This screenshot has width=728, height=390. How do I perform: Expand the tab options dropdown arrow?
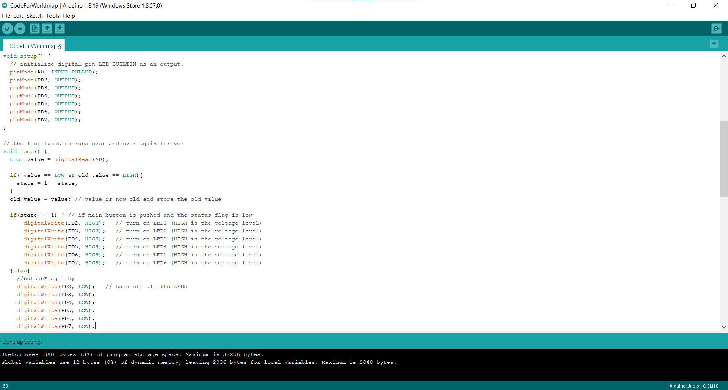pyautogui.click(x=714, y=44)
